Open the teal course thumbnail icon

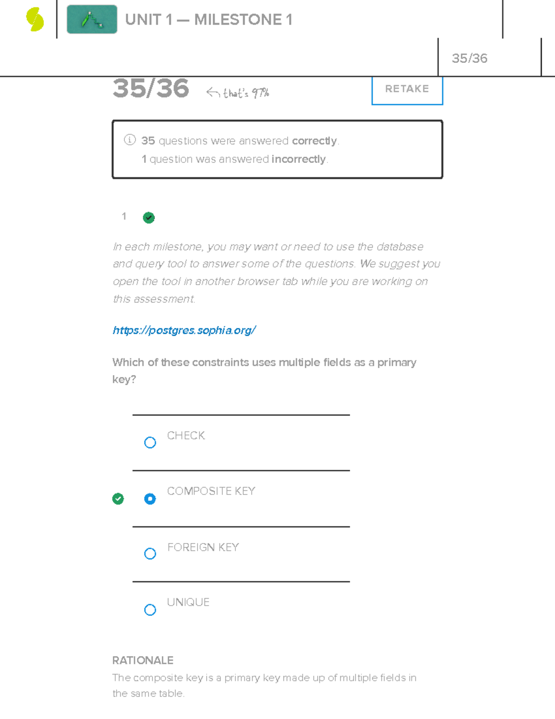pyautogui.click(x=92, y=19)
